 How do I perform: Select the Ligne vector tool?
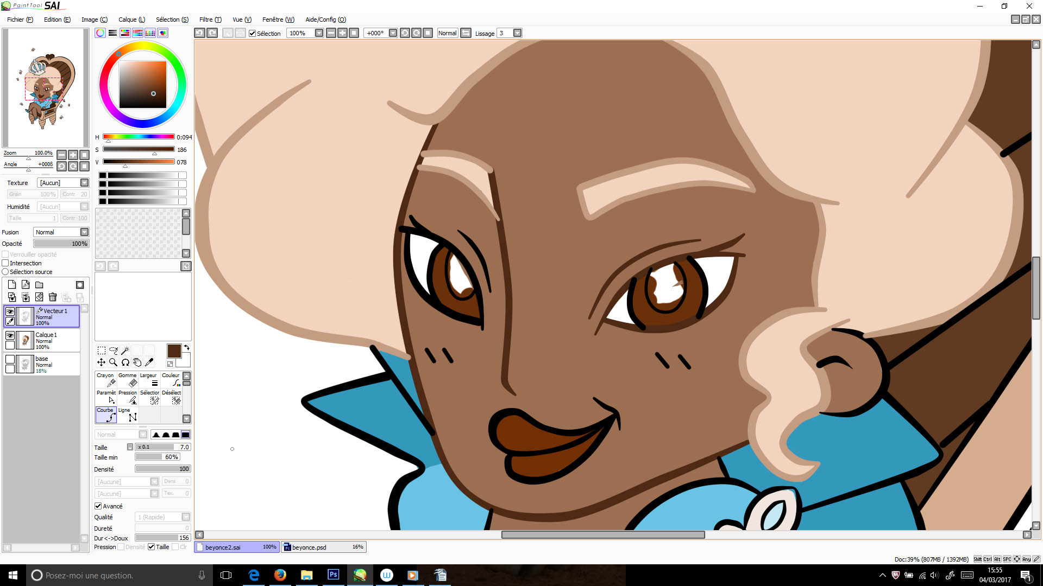point(128,415)
